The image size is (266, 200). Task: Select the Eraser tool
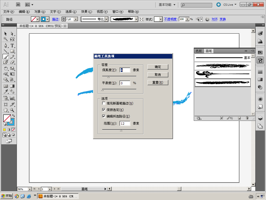[12, 62]
